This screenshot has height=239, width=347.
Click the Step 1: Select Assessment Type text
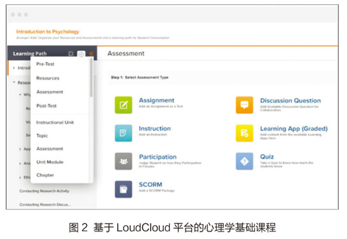click(139, 77)
